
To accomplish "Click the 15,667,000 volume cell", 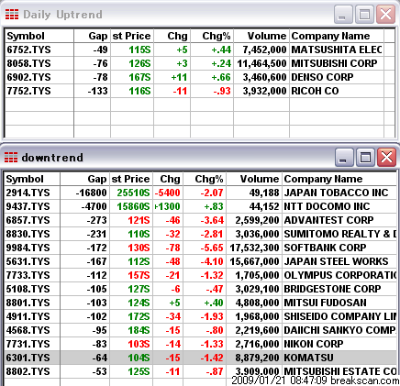I will 254,261.
